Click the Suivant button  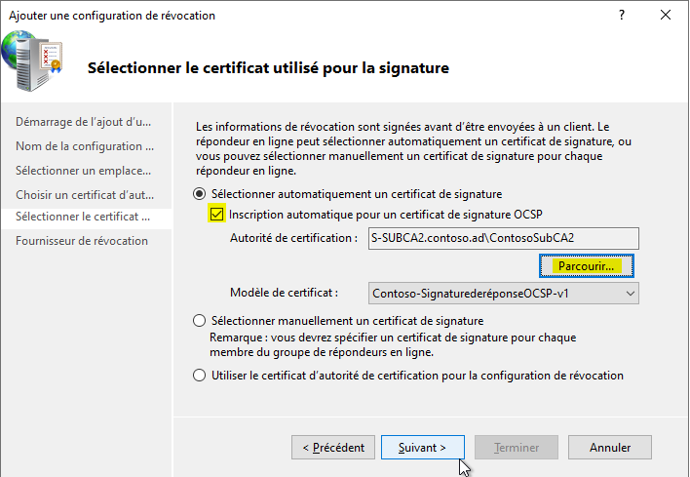tap(423, 448)
